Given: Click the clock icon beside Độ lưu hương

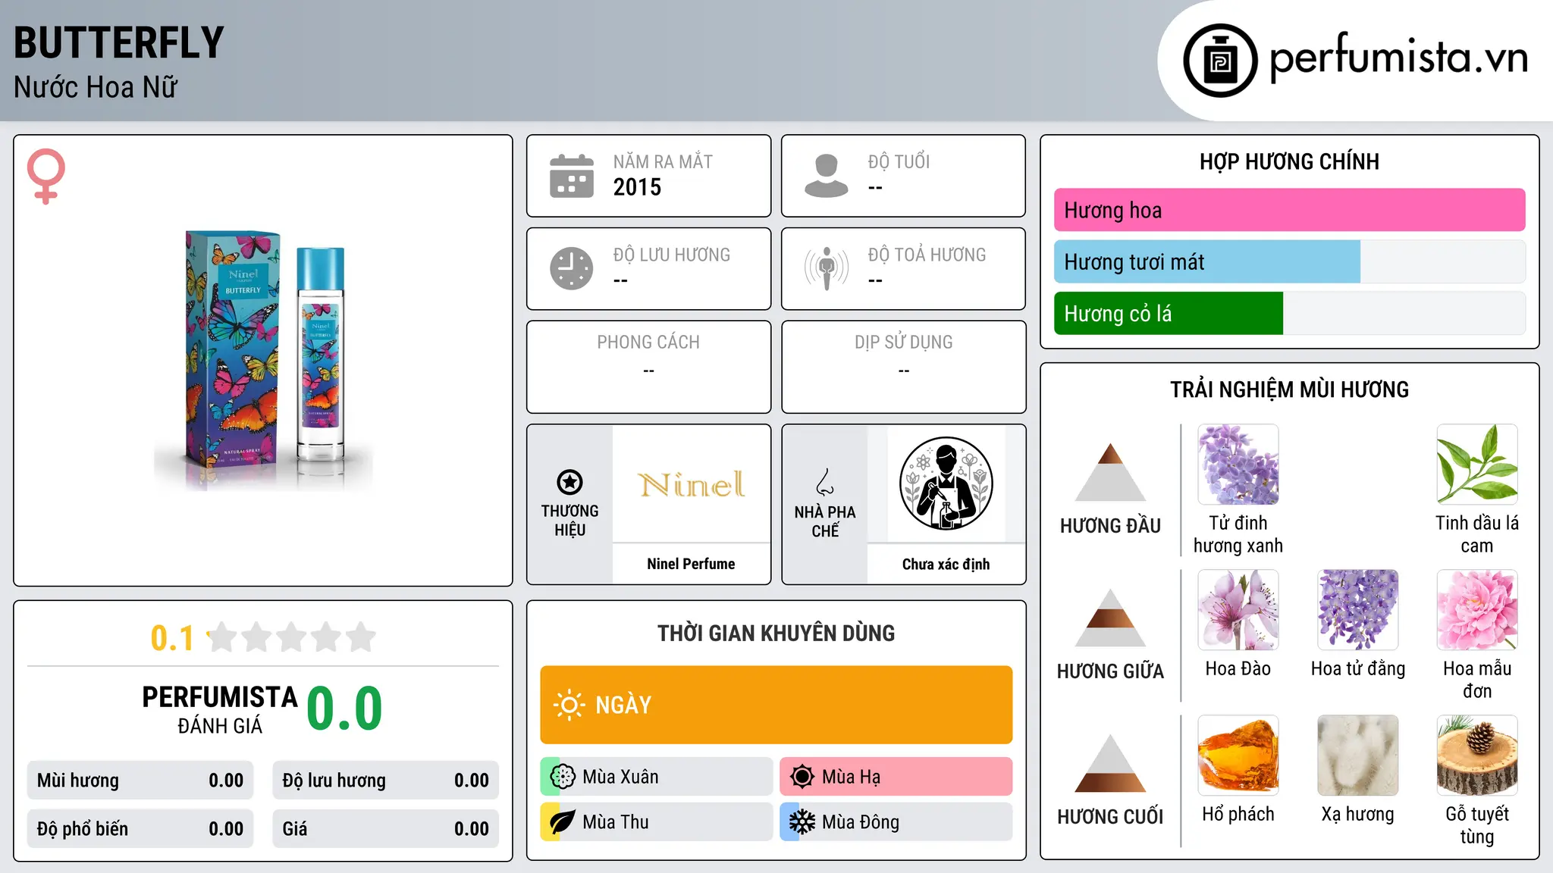Looking at the screenshot, I should pos(572,268).
